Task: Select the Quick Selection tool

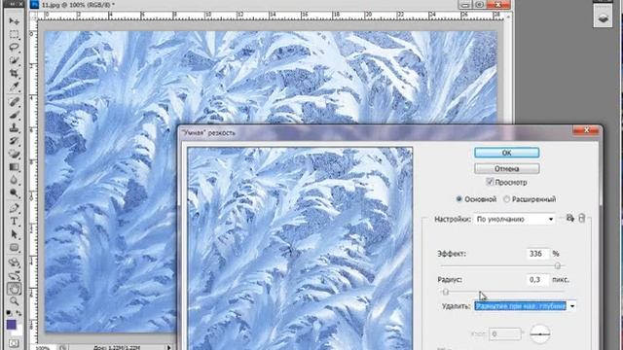Action: click(x=14, y=60)
